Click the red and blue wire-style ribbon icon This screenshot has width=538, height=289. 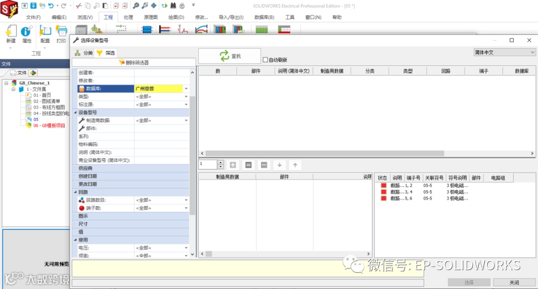(x=165, y=29)
